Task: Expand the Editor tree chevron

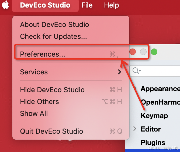Action: [135, 129]
